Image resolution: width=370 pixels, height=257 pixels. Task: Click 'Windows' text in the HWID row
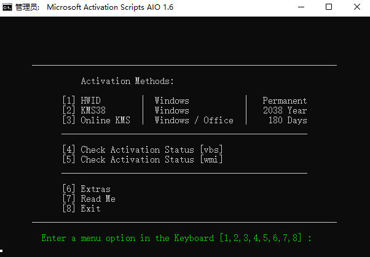172,101
